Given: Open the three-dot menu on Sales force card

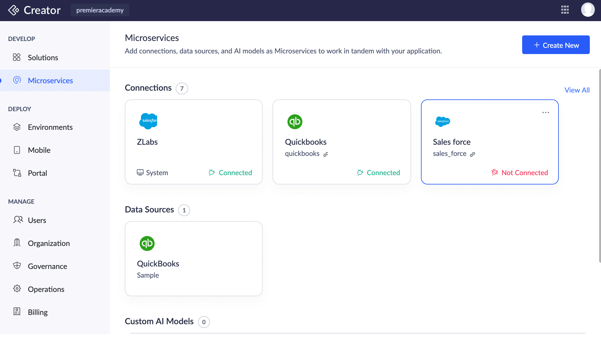Looking at the screenshot, I should tap(545, 112).
